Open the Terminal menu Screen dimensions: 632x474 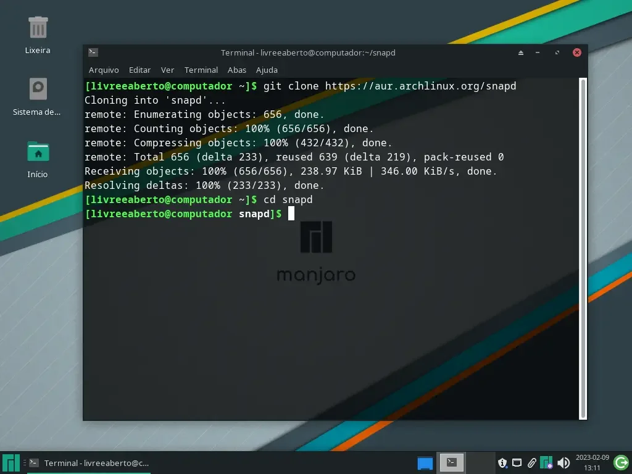pos(201,70)
